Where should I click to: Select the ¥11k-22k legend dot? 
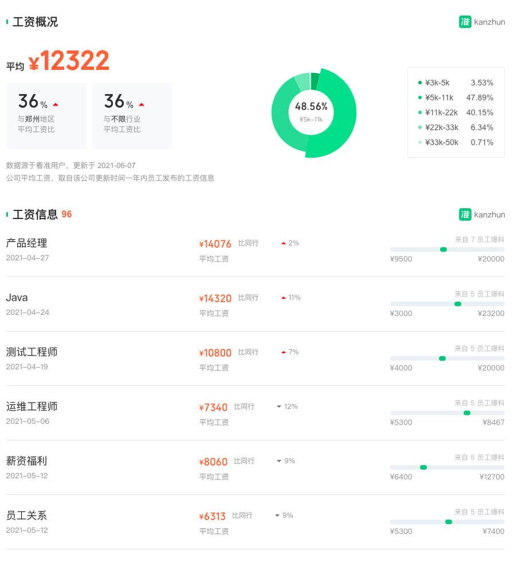420,112
